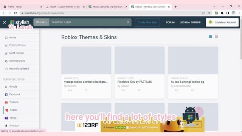Click the magnifier search icon
The image size is (242, 136).
coord(128,22)
